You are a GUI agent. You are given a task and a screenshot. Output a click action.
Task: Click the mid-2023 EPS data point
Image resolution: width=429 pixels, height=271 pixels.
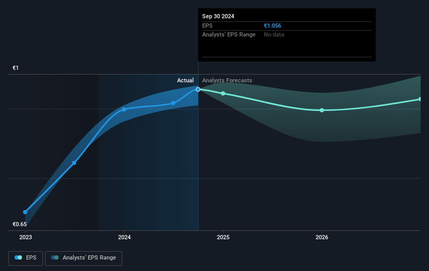tap(74, 163)
